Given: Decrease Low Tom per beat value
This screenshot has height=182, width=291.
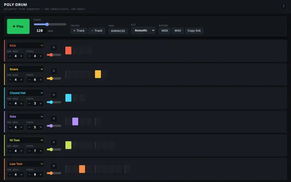Looking at the screenshot, I should click(x=10, y=175).
